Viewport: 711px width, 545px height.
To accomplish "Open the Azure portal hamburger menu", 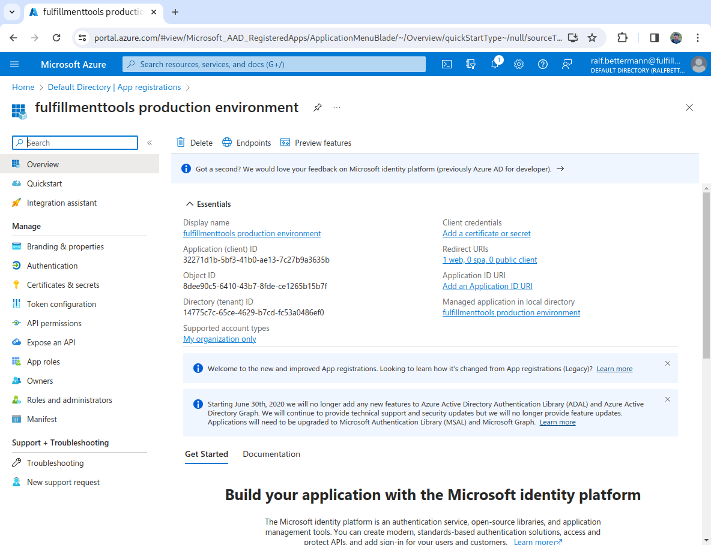I will pos(15,64).
